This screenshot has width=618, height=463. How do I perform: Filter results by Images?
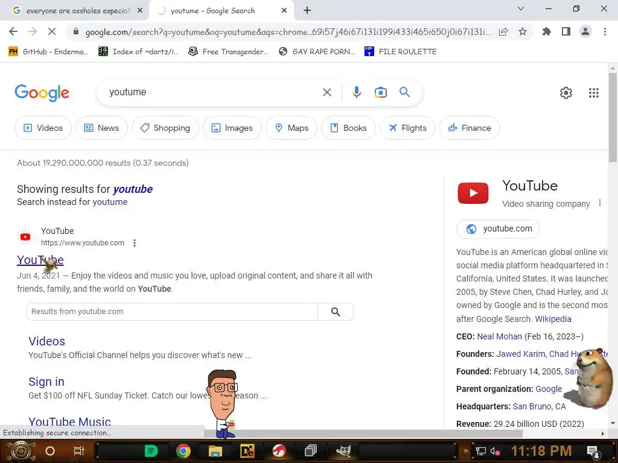[x=232, y=128]
